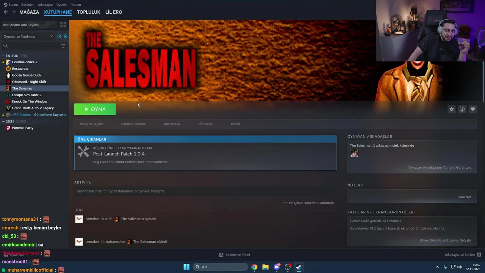The width and height of the screenshot is (485, 273).
Task: Open File Explorer from taskbar
Action: (x=265, y=267)
